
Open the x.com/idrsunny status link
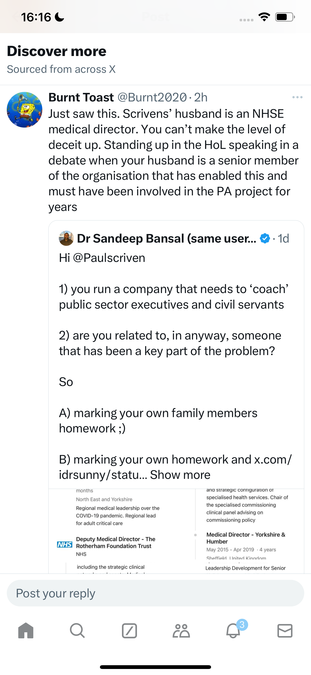tap(175, 467)
